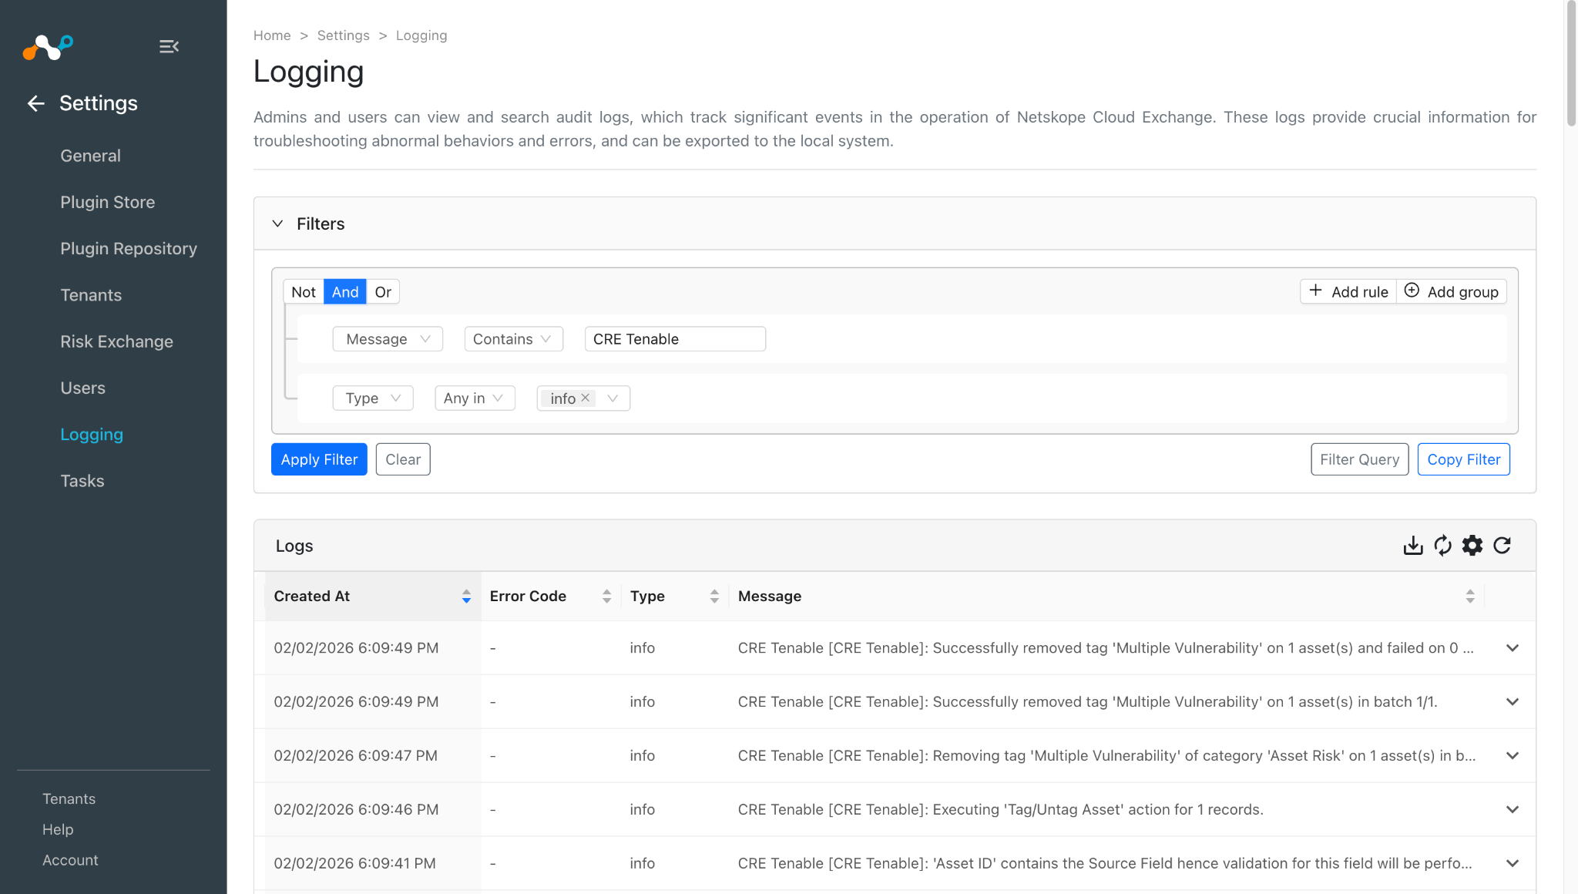Click the Netskope logo icon
This screenshot has height=894, width=1578.
48,47
